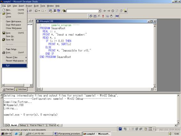Screen dimensions: 181x136
Task: Click the blue icon after the breakpoint hand
Action: (x=117, y=16)
